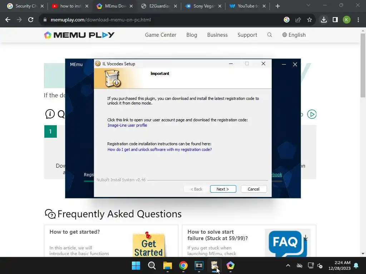366x274 pixels.
Task: Open the registration code unlock help link
Action: [x=159, y=149]
